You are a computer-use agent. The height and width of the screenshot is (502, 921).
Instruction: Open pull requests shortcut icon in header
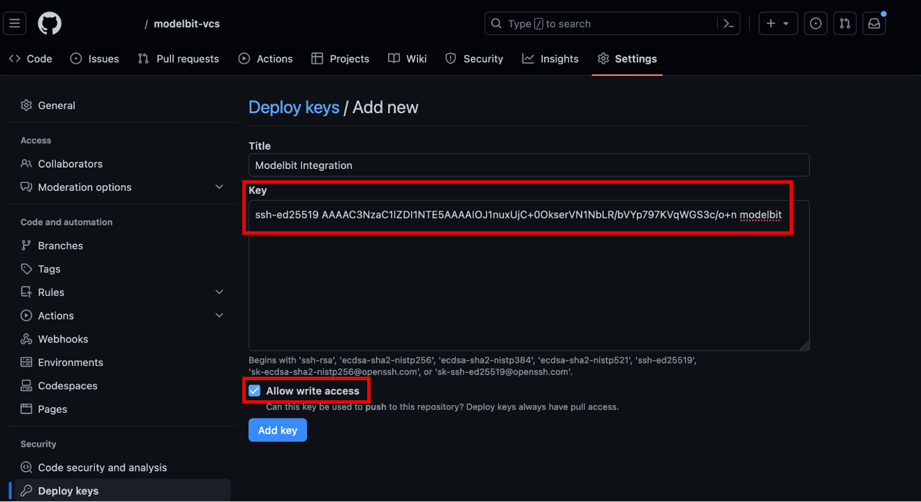pyautogui.click(x=845, y=24)
